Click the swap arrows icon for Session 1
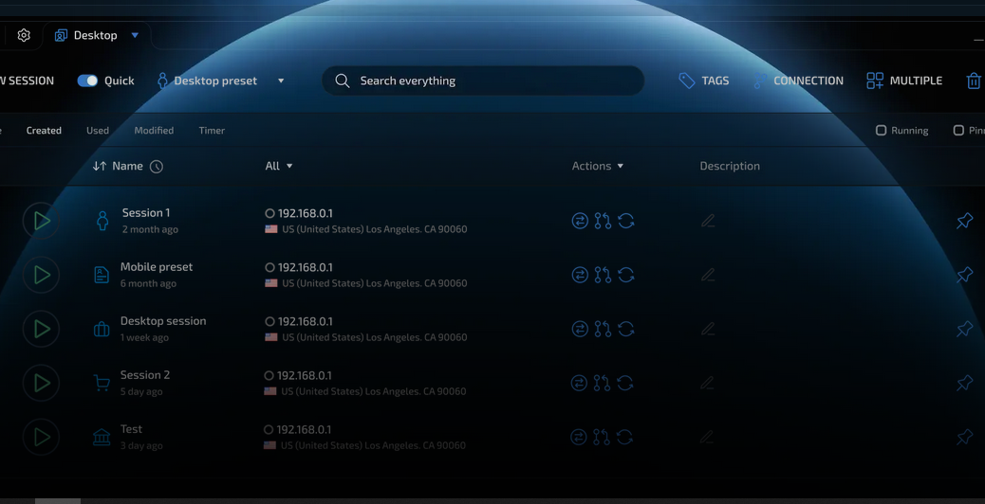Screen dimensions: 985x504 click(580, 221)
